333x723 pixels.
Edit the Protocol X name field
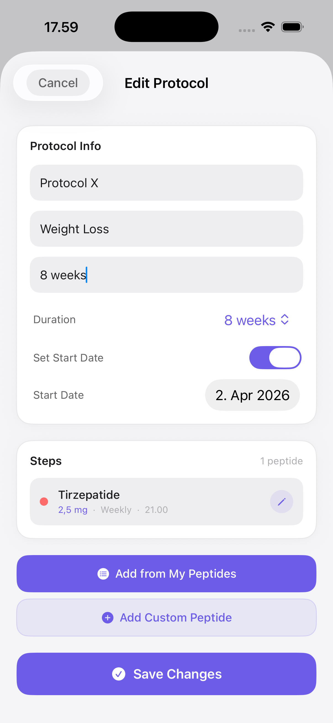[166, 183]
